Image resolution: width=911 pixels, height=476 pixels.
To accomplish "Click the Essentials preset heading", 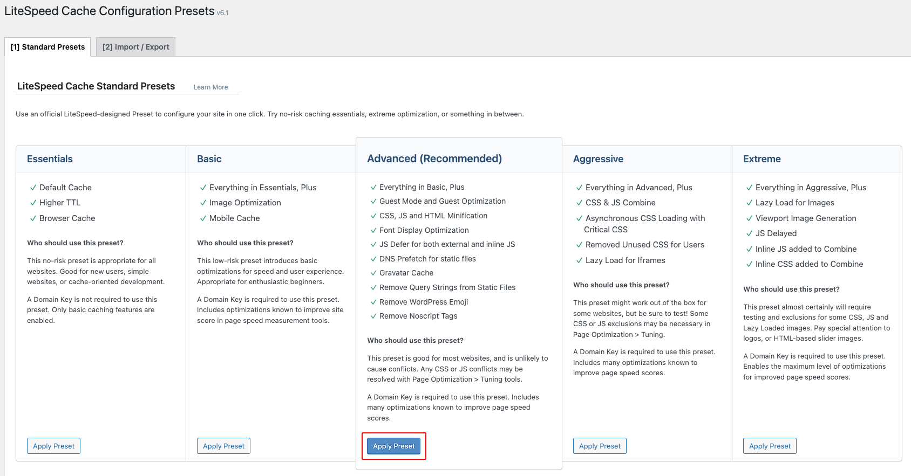I will pos(50,159).
